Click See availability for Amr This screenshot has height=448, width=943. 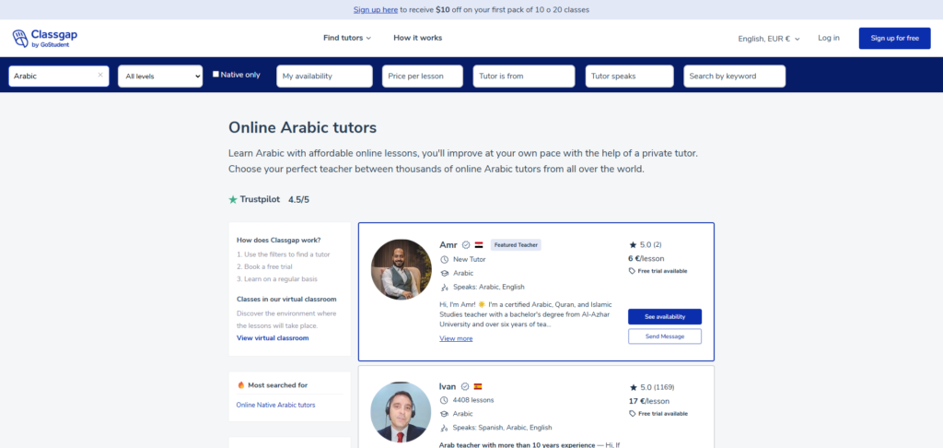coord(664,316)
